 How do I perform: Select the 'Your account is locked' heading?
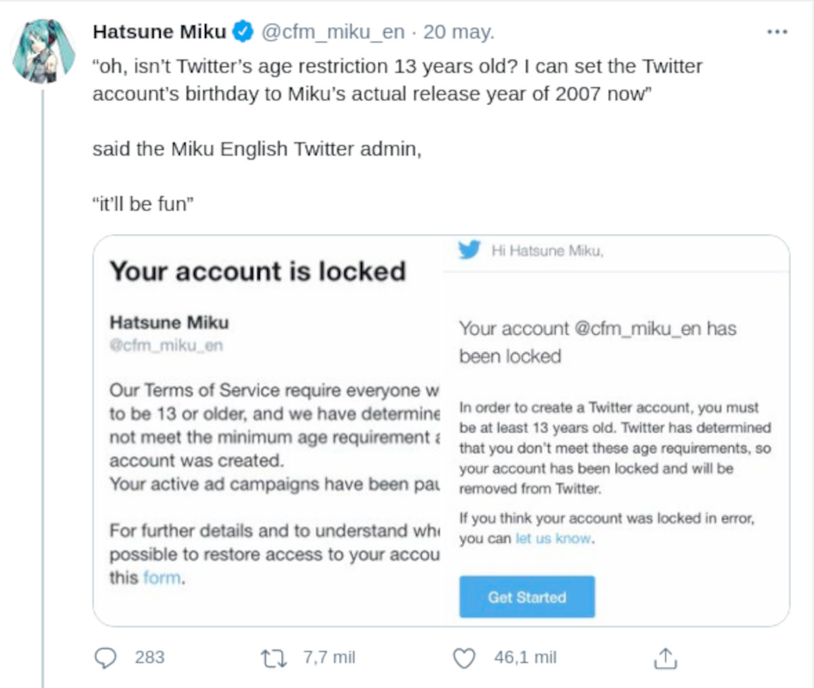pos(258,270)
